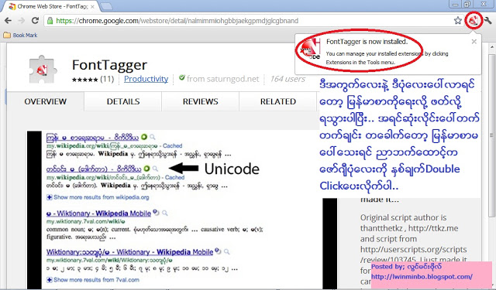Close the Chrome Web Store tab
Image resolution: width=496 pixels, height=290 pixels.
click(92, 6)
